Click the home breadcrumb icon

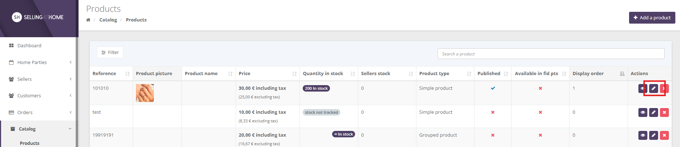pos(88,20)
